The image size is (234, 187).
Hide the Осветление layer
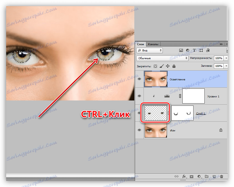(x=139, y=79)
